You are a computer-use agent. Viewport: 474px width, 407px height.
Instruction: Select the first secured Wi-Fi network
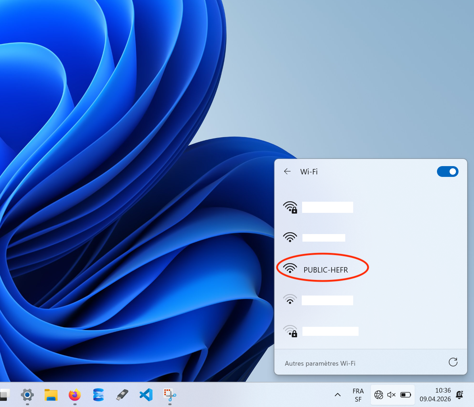tap(327, 207)
